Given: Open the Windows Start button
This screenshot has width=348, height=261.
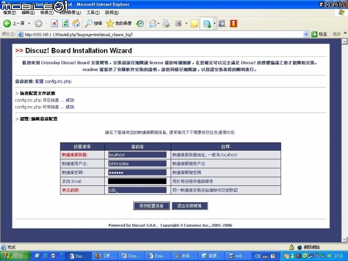Looking at the screenshot, I should click(15, 256).
